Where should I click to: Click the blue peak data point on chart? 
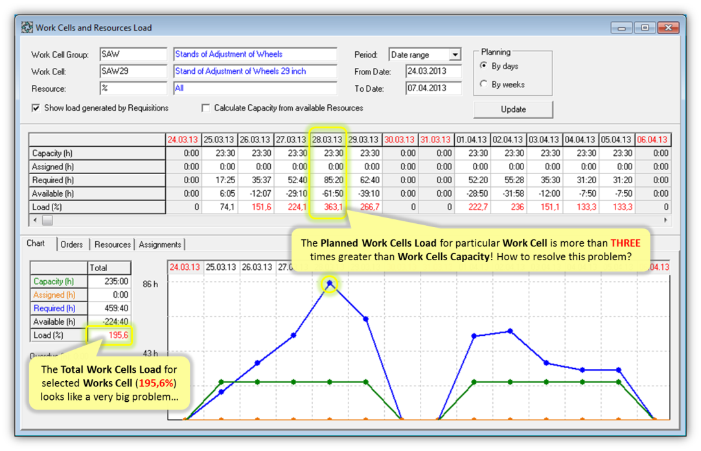330,283
